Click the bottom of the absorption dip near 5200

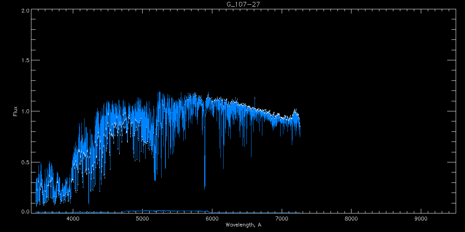click(x=155, y=180)
